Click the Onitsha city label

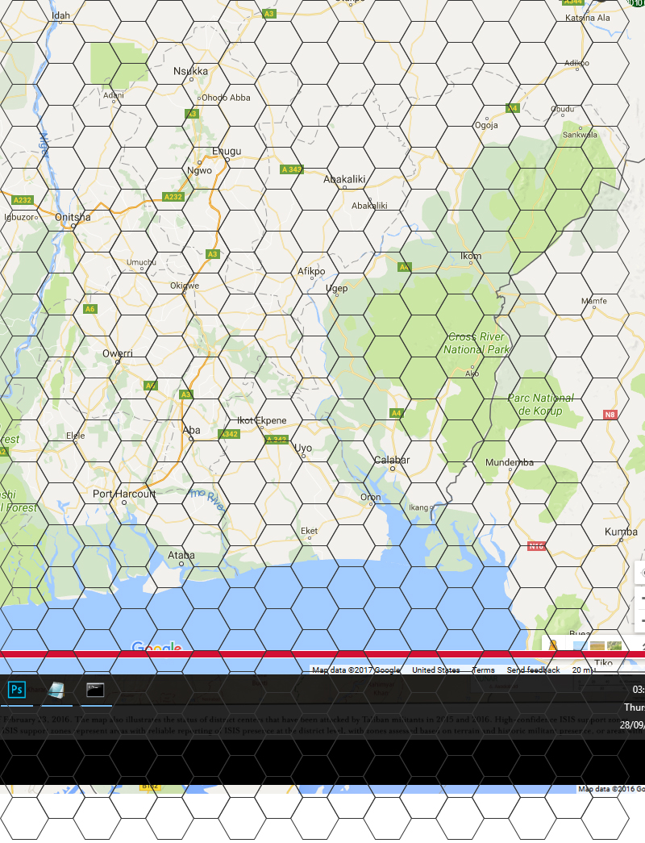coord(73,217)
